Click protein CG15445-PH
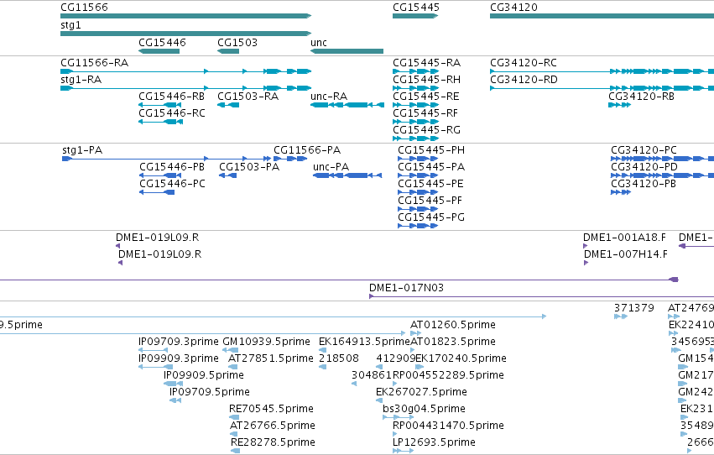 [418, 159]
